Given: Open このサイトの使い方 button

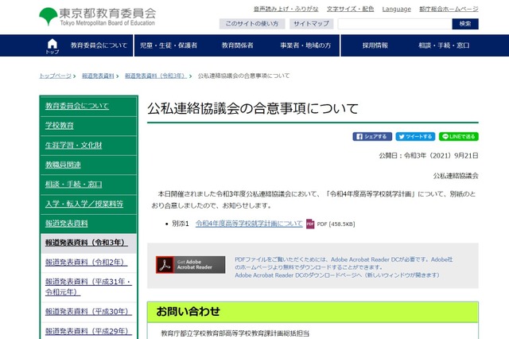Looking at the screenshot, I should pyautogui.click(x=252, y=24).
